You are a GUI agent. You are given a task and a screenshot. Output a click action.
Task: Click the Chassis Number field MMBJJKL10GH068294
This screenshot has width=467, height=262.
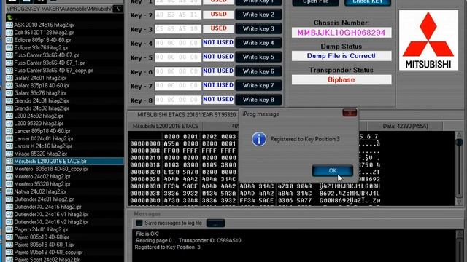tap(341, 33)
